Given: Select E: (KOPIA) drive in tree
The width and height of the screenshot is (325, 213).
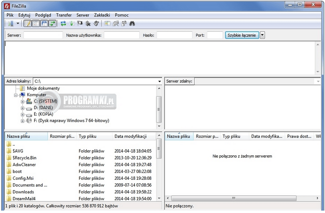Looking at the screenshot, I should click(43, 114).
